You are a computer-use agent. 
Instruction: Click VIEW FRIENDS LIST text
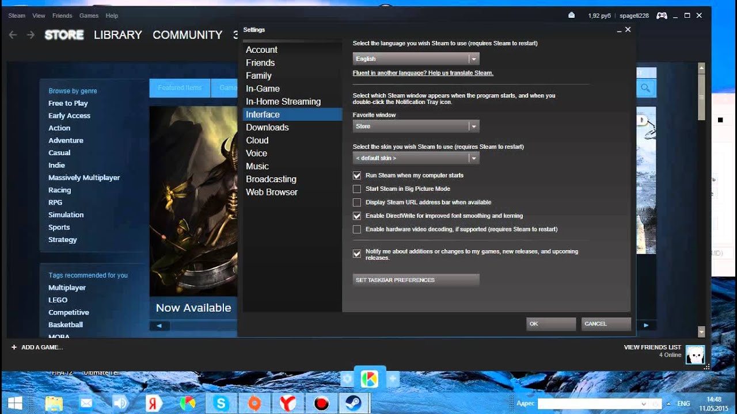[x=652, y=347]
